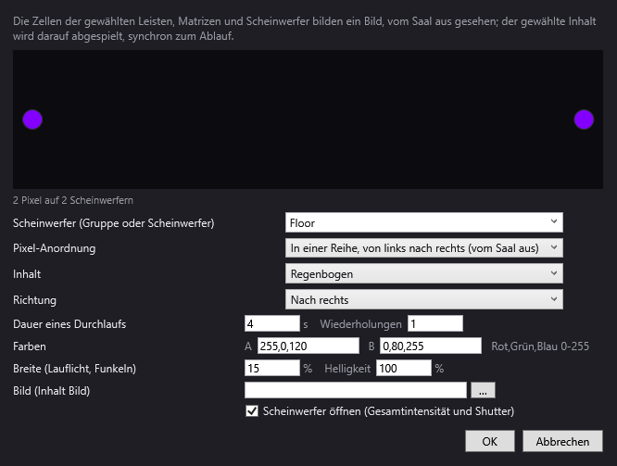617x466 pixels.
Task: Click the right purple pixel in preview
Action: click(584, 120)
